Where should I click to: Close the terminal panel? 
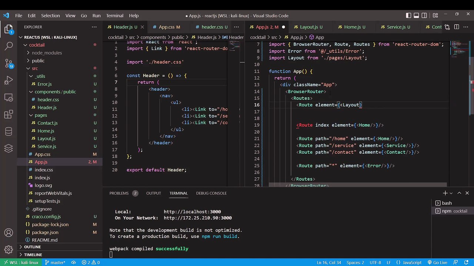point(467,193)
